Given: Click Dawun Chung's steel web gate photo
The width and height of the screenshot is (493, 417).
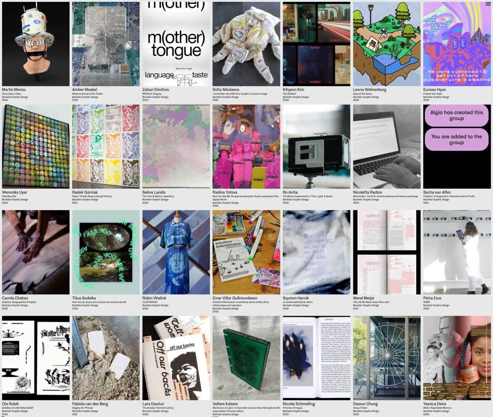Looking at the screenshot, I should tap(387, 358).
